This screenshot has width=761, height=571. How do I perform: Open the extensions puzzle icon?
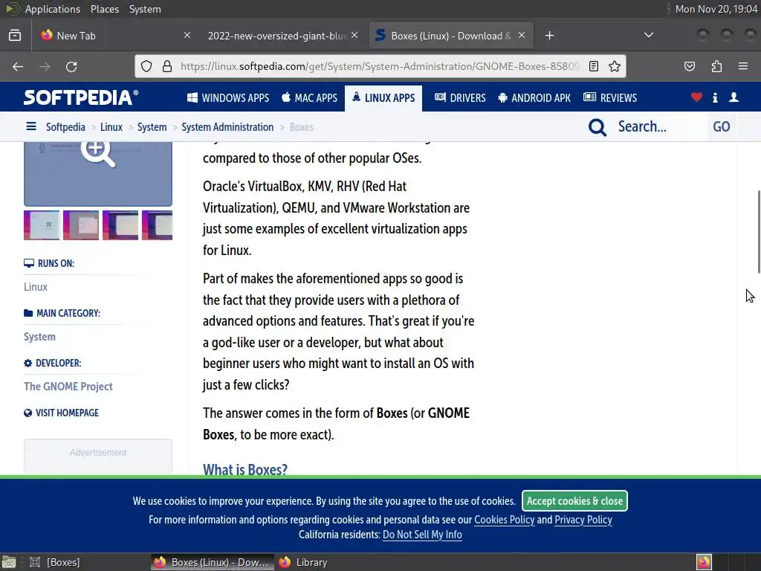[716, 66]
